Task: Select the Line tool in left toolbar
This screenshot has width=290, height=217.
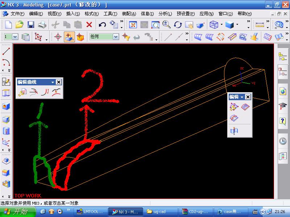Action: click(6, 51)
